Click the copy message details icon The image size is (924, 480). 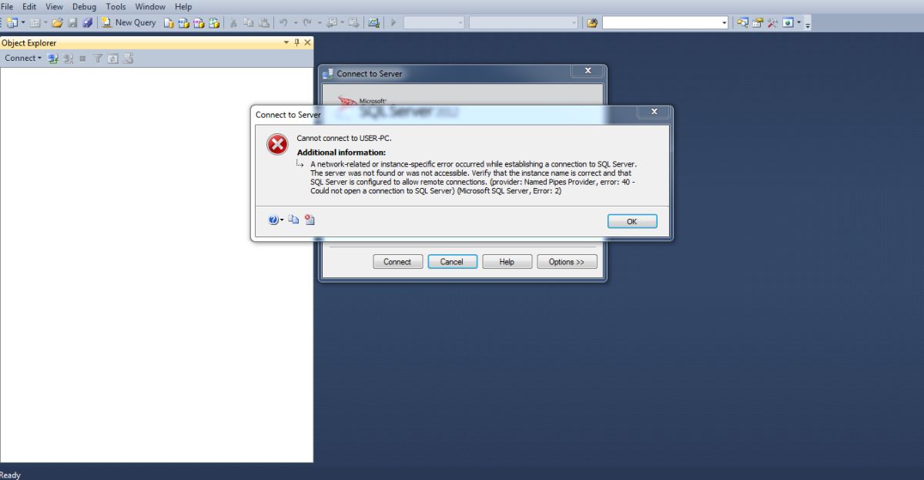click(x=294, y=220)
